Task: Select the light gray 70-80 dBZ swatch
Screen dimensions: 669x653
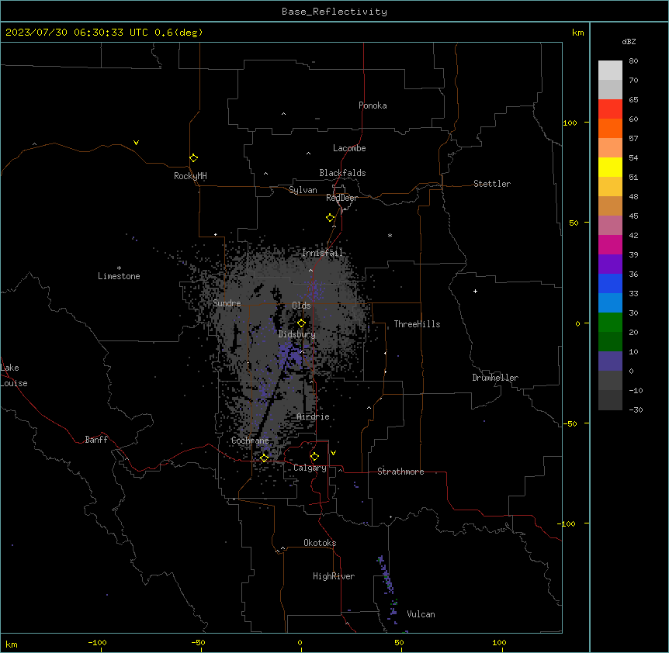Action: pyautogui.click(x=610, y=71)
